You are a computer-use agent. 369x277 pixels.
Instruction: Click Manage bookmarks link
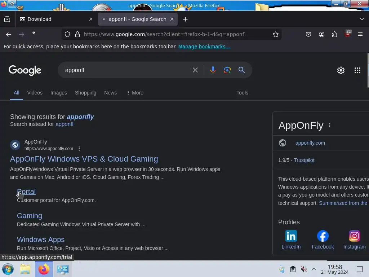pyautogui.click(x=204, y=47)
